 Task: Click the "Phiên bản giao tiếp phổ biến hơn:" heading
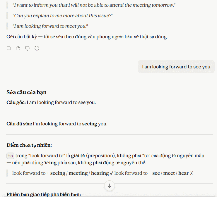click(44, 194)
